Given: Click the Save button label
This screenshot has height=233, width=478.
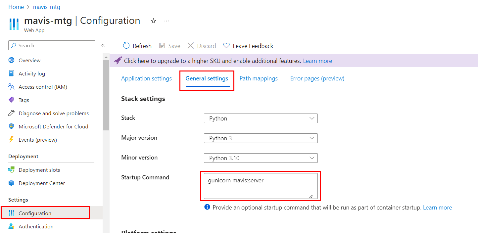Looking at the screenshot, I should pos(174,46).
